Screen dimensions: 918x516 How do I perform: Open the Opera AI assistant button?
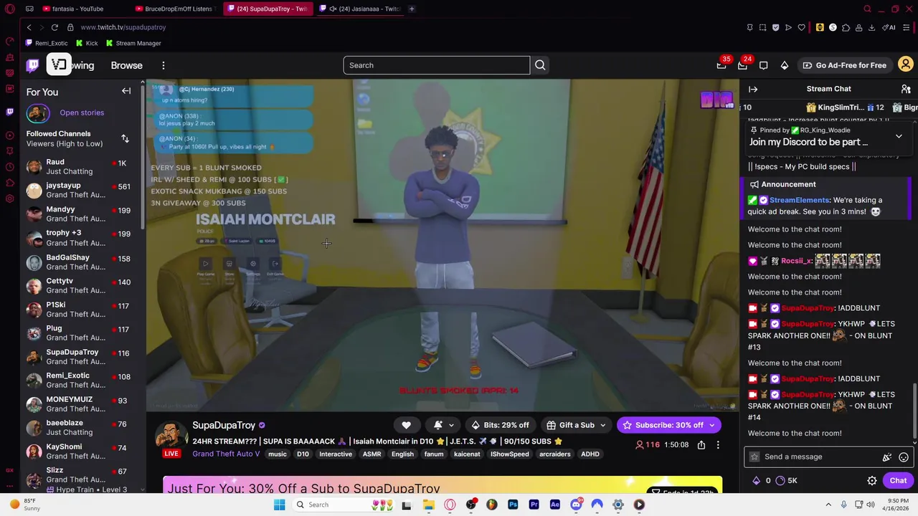tap(890, 27)
